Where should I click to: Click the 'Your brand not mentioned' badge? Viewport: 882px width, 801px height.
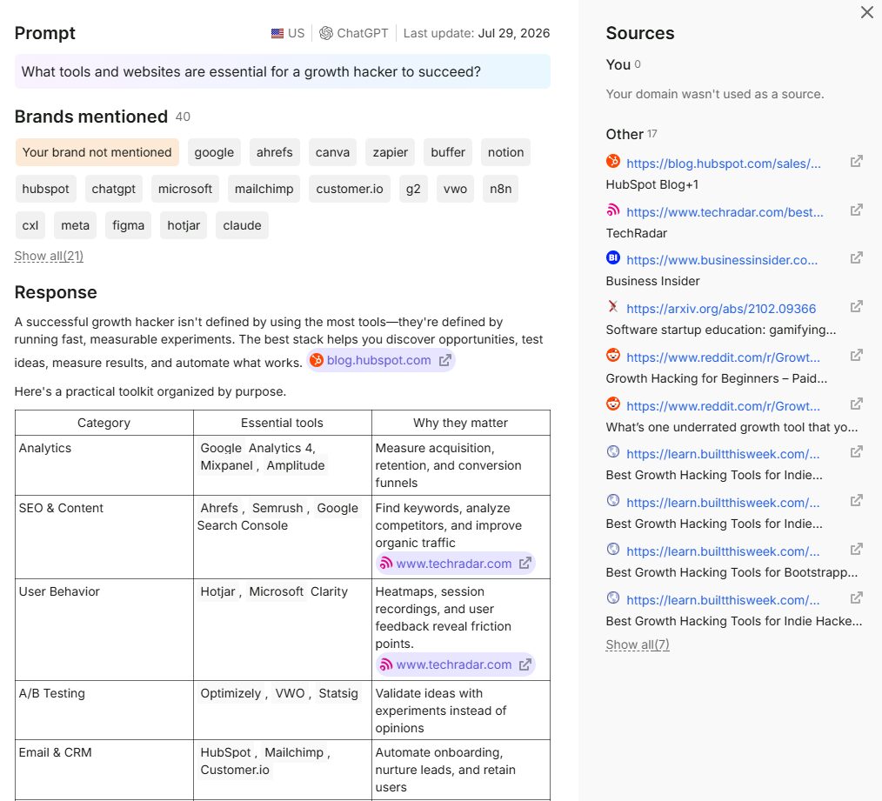click(97, 152)
